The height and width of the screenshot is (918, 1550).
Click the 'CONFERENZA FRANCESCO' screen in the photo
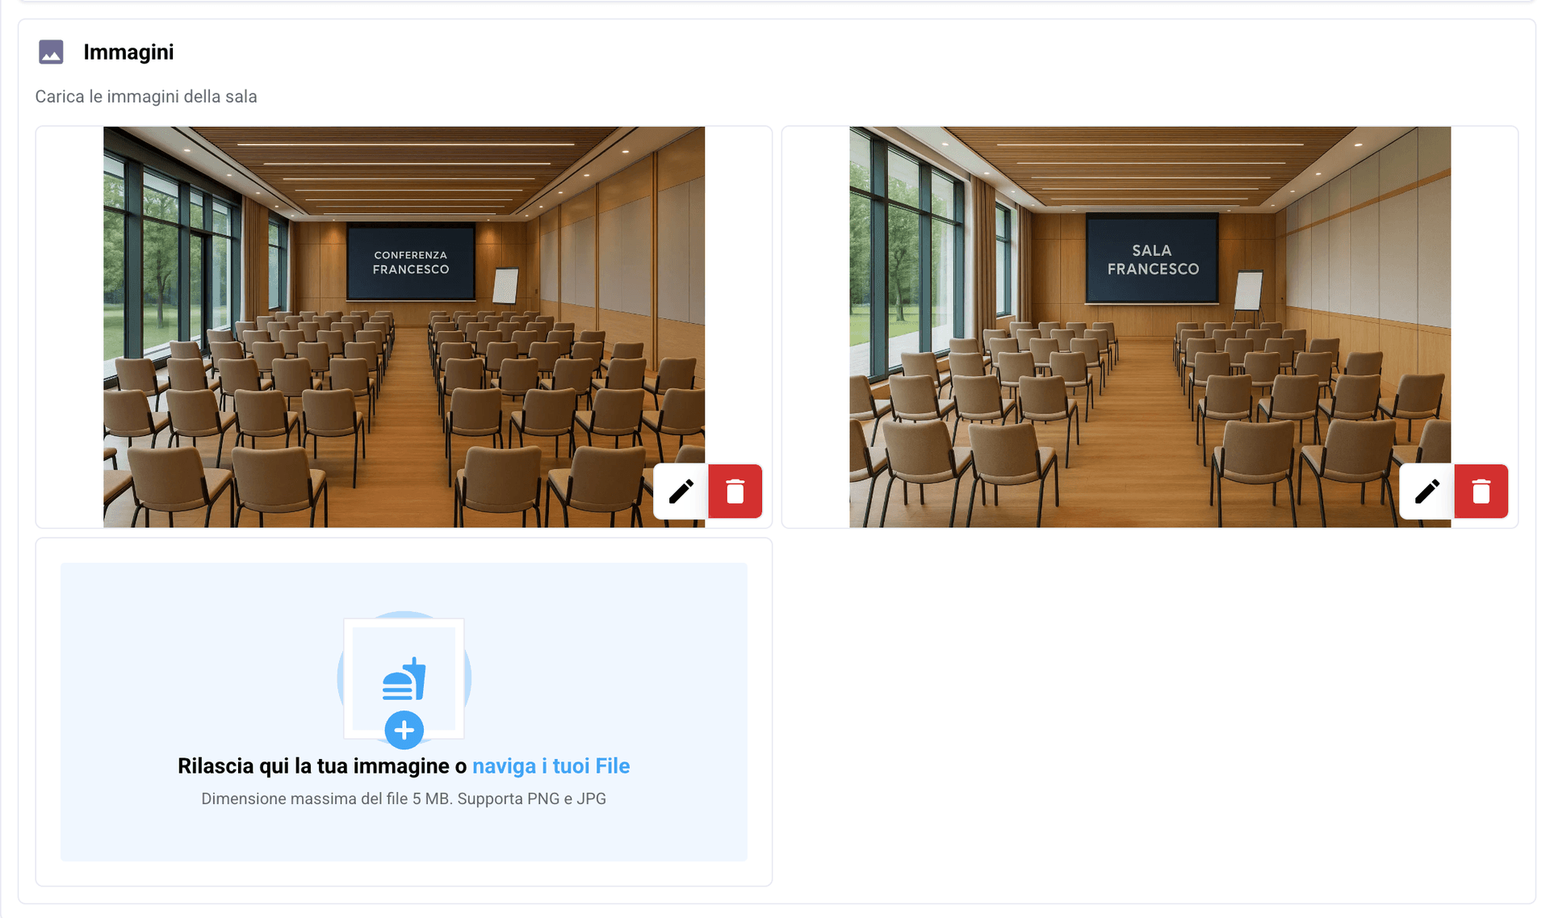coord(410,262)
